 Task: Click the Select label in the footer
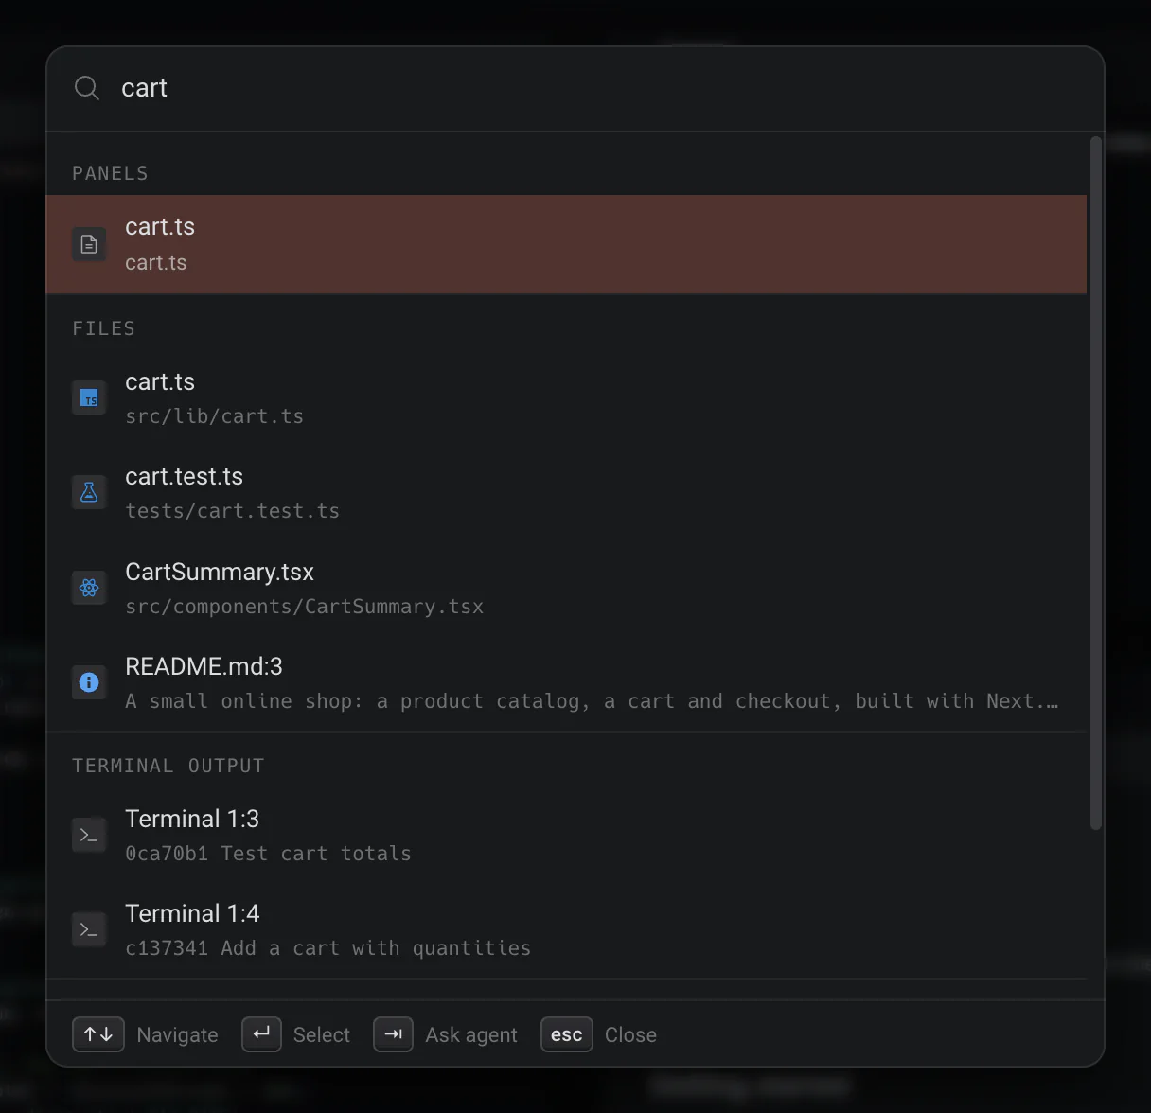pos(322,1035)
